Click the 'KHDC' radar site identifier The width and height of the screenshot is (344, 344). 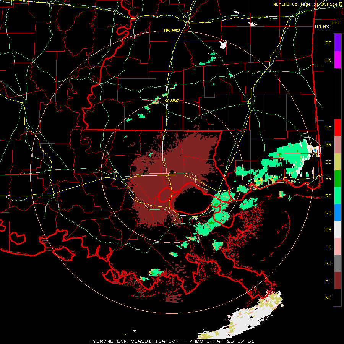(197, 341)
